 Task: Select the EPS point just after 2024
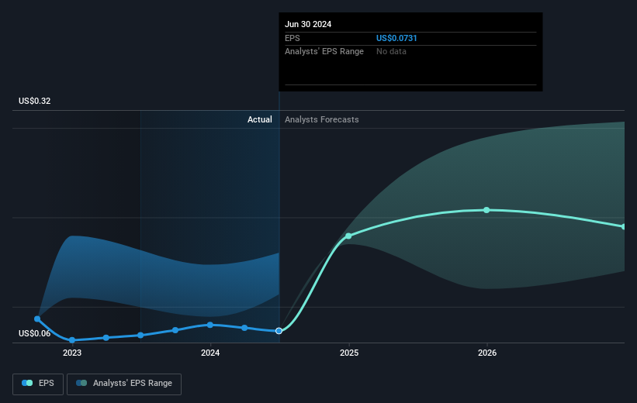(x=244, y=328)
